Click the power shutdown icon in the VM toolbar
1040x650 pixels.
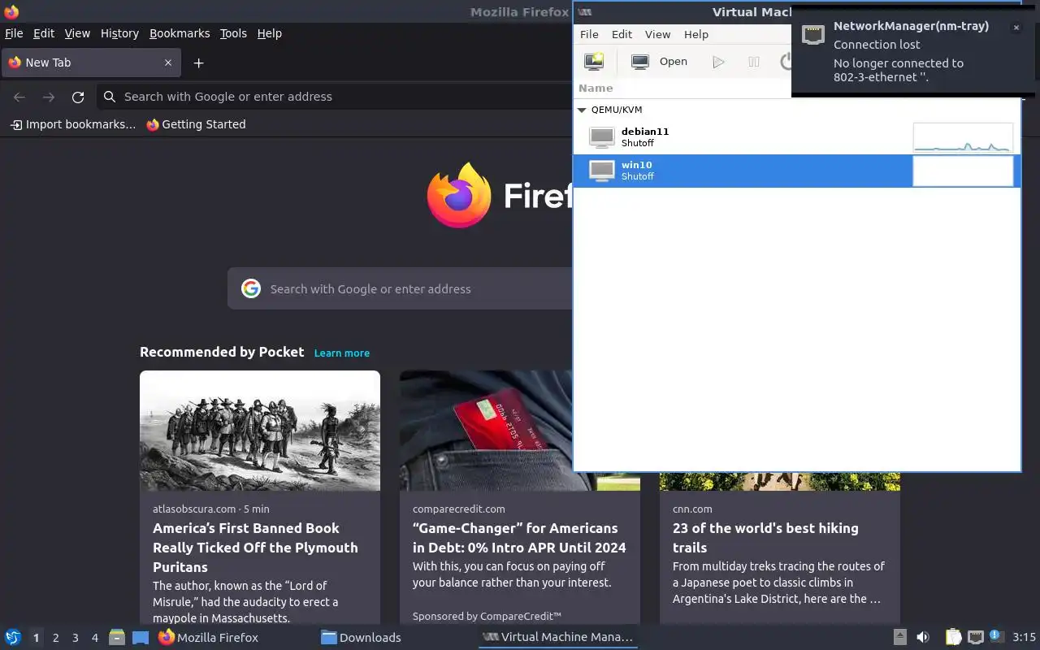point(786,62)
